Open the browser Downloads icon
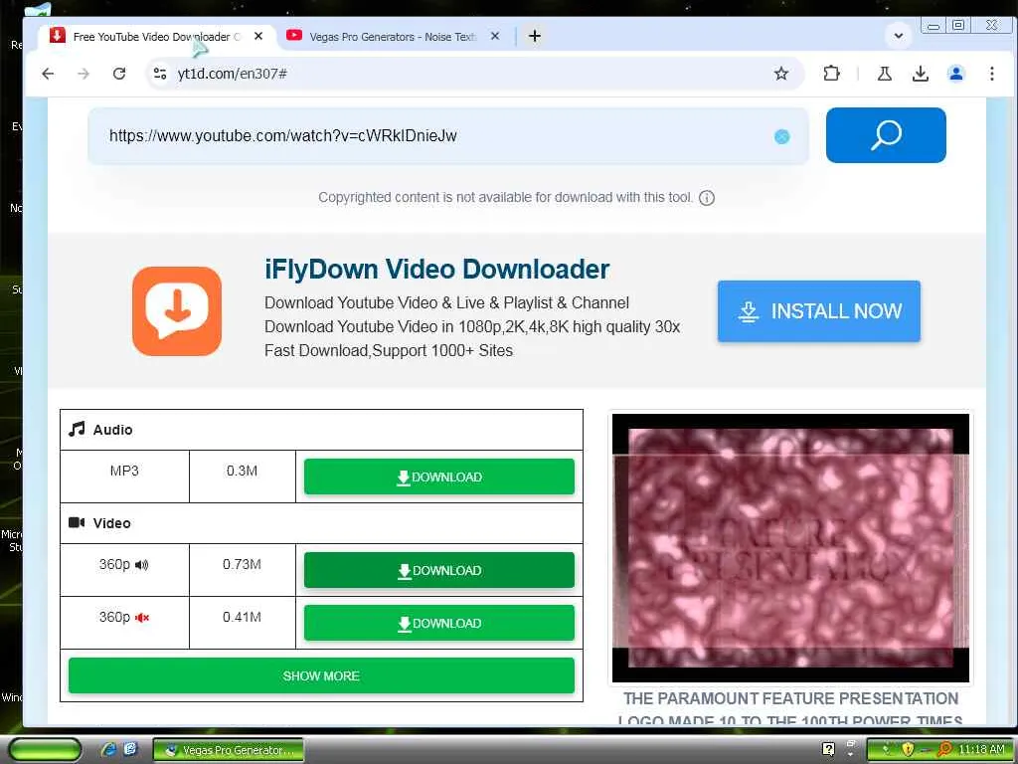 [x=920, y=74]
